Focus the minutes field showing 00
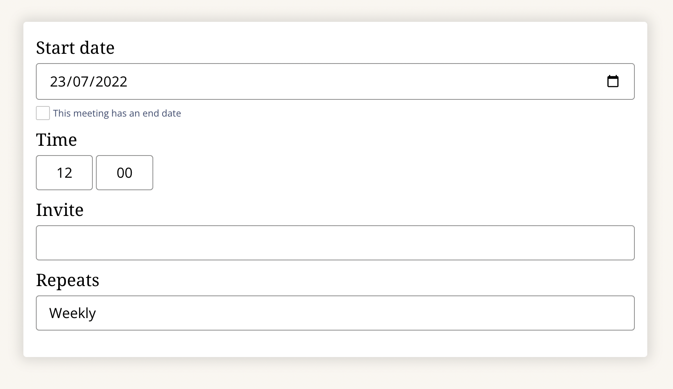 pos(124,173)
